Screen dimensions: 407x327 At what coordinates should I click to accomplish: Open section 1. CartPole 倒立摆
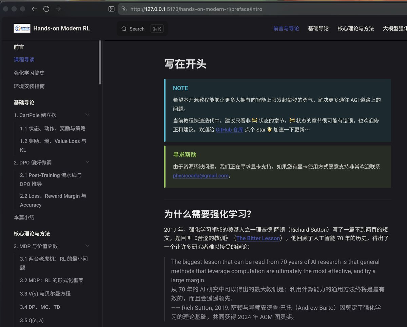35,115
